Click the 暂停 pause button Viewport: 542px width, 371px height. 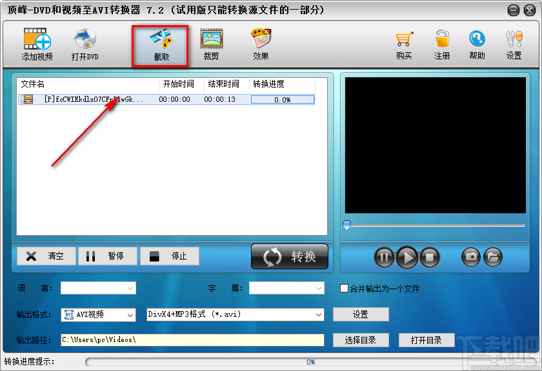pyautogui.click(x=108, y=256)
